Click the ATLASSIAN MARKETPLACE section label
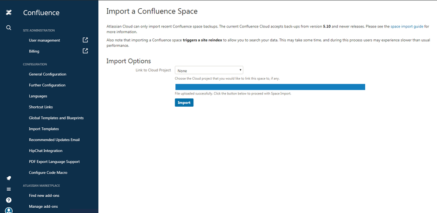Screen dimensions: 437x213 pyautogui.click(x=41, y=186)
